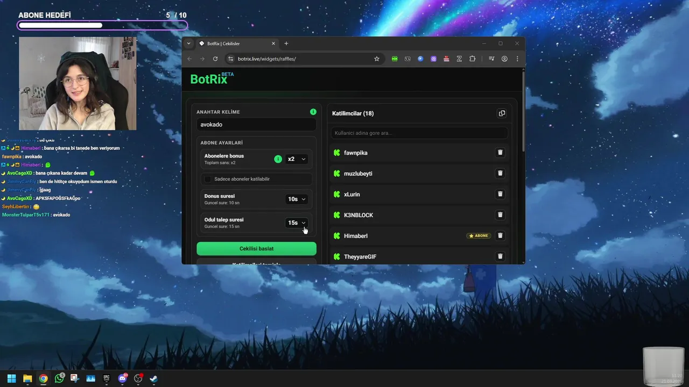Delete participant muzlubeyti
Image resolution: width=689 pixels, height=387 pixels.
coord(500,173)
